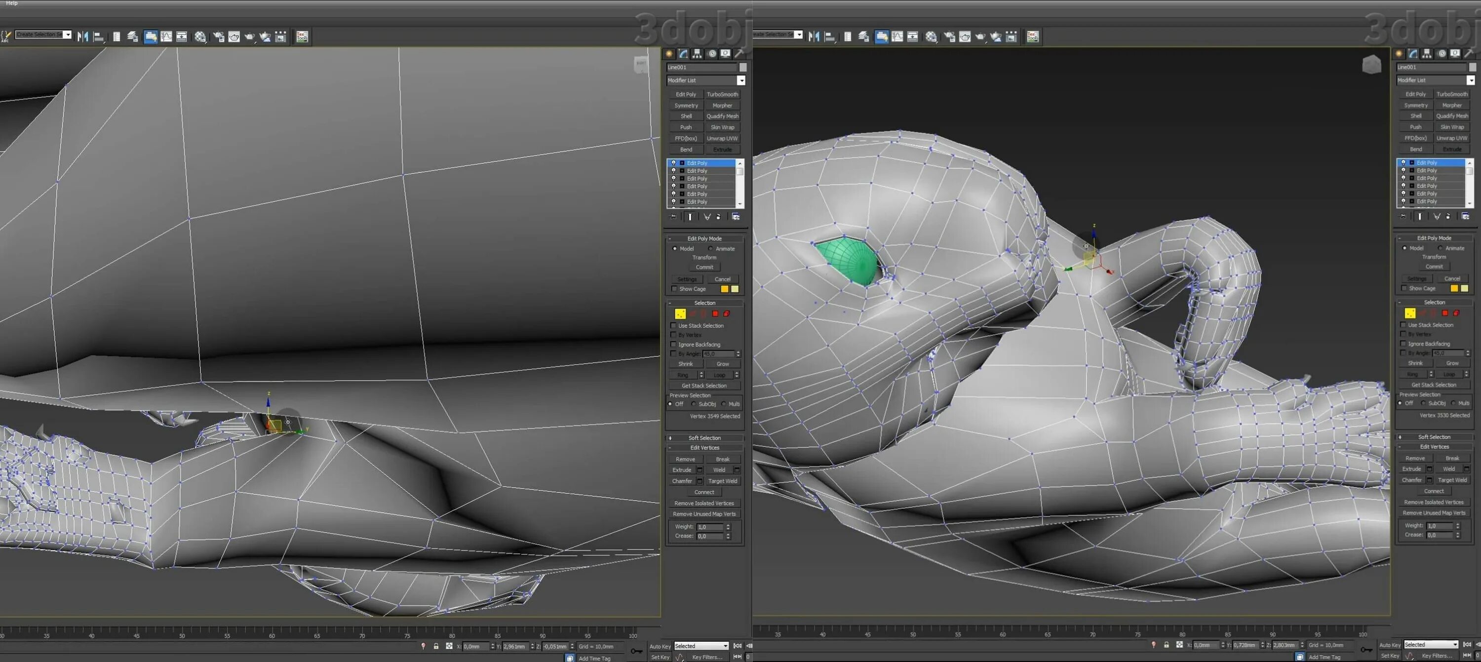
Task: Open the Display tab in right command panel
Action: (x=1455, y=53)
